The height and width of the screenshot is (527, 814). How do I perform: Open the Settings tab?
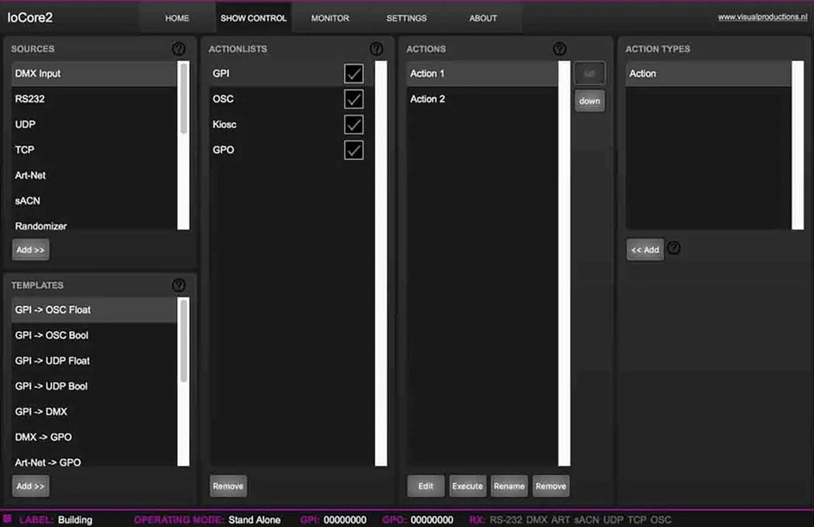pos(406,17)
